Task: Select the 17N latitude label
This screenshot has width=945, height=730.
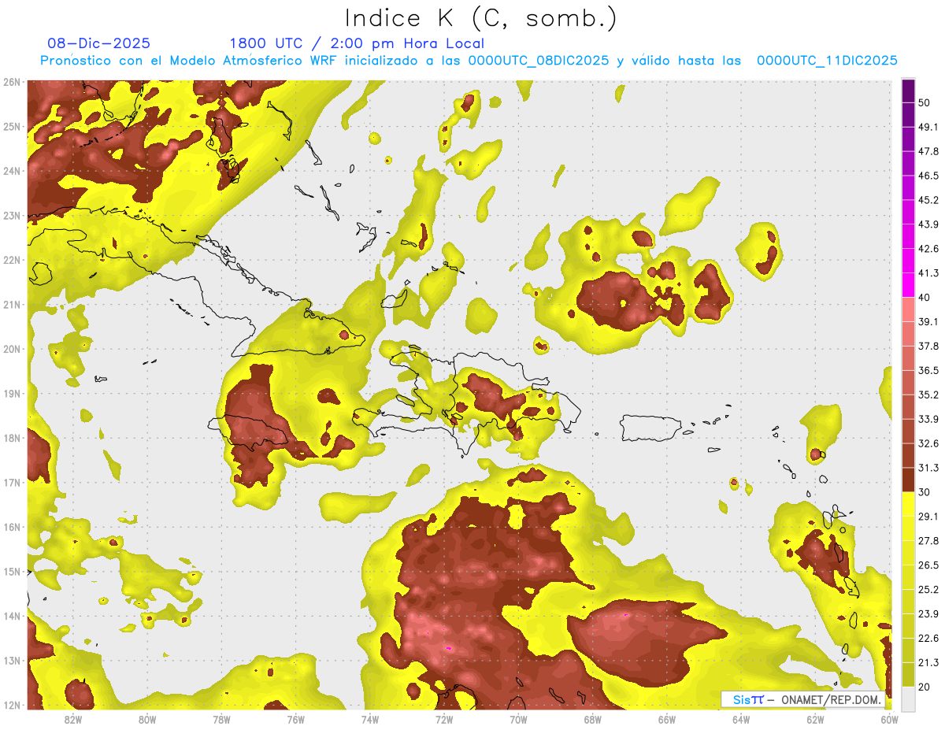Action: tap(11, 483)
